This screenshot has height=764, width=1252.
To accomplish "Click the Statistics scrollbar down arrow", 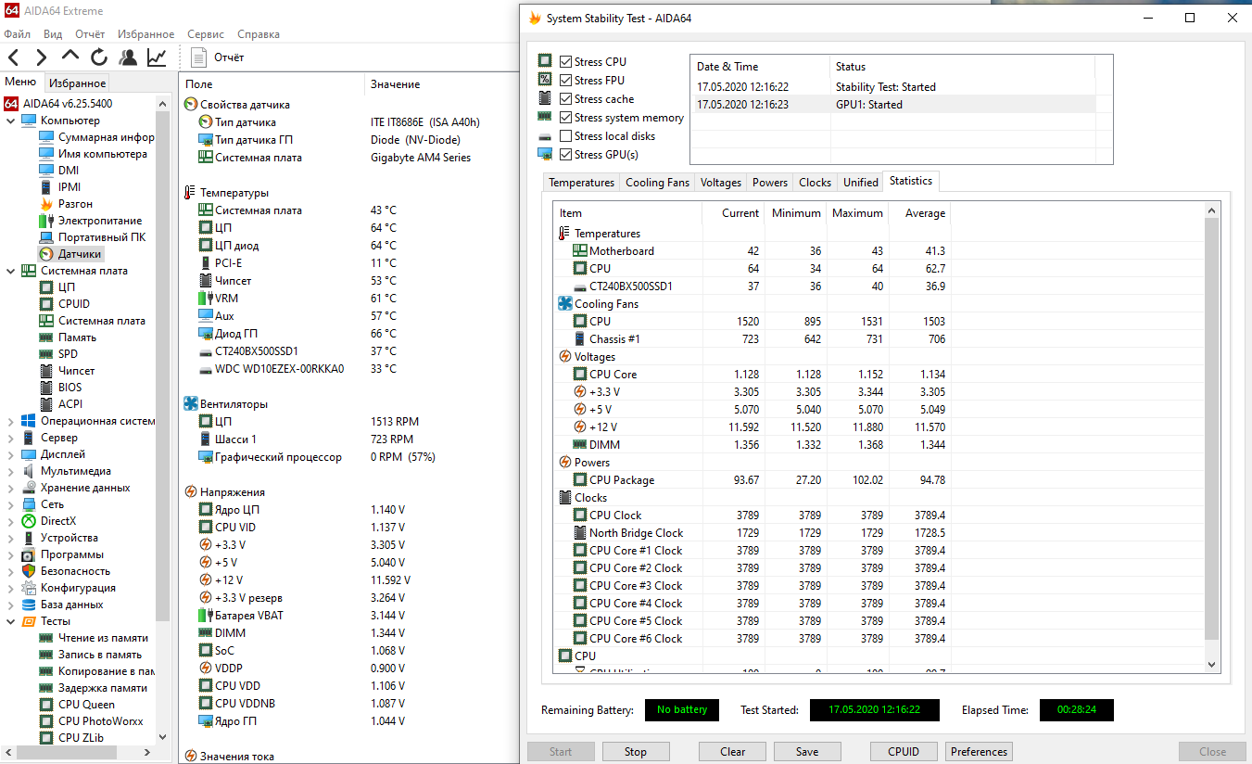I will [1212, 664].
